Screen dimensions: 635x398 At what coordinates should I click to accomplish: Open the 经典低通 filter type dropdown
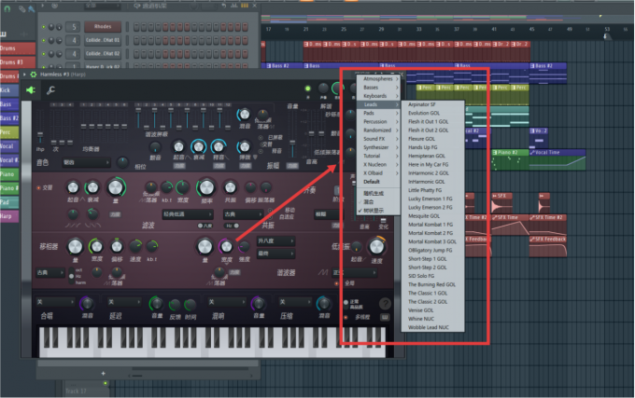(188, 214)
